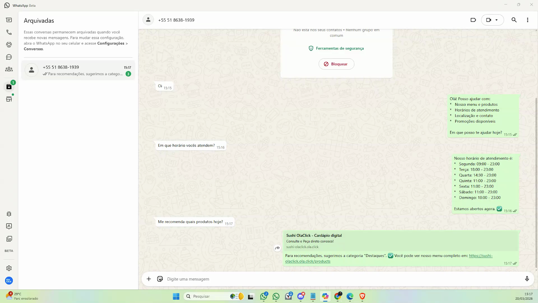Open the Calls section in sidebar
The image size is (538, 303).
(9, 32)
